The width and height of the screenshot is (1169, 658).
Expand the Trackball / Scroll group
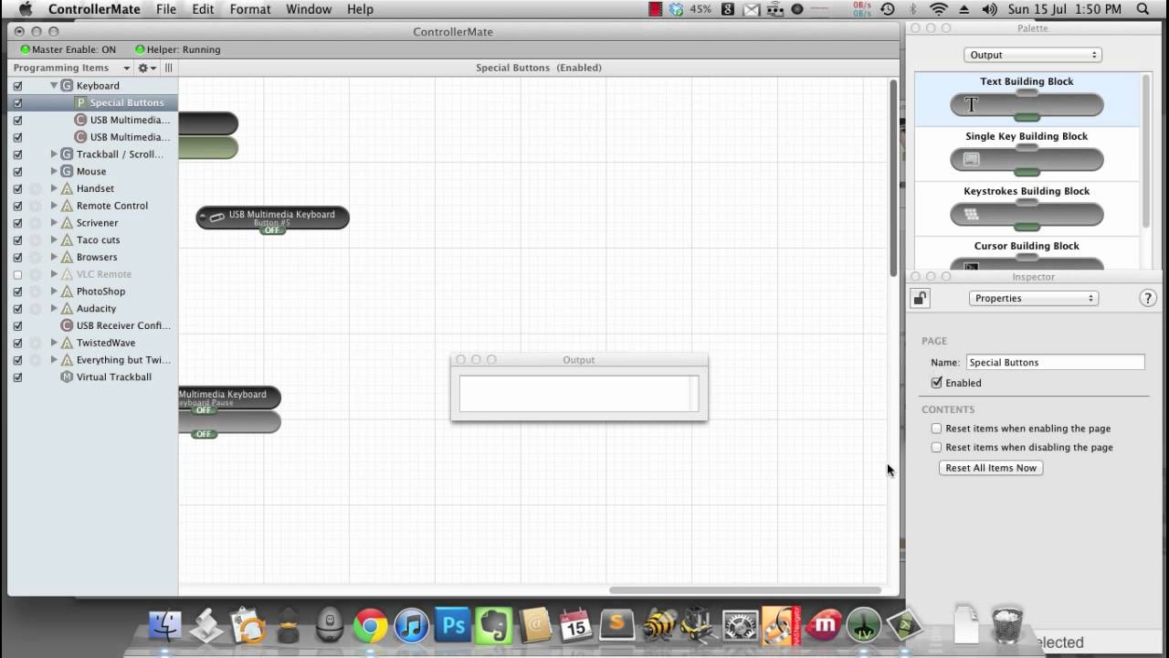coord(54,154)
